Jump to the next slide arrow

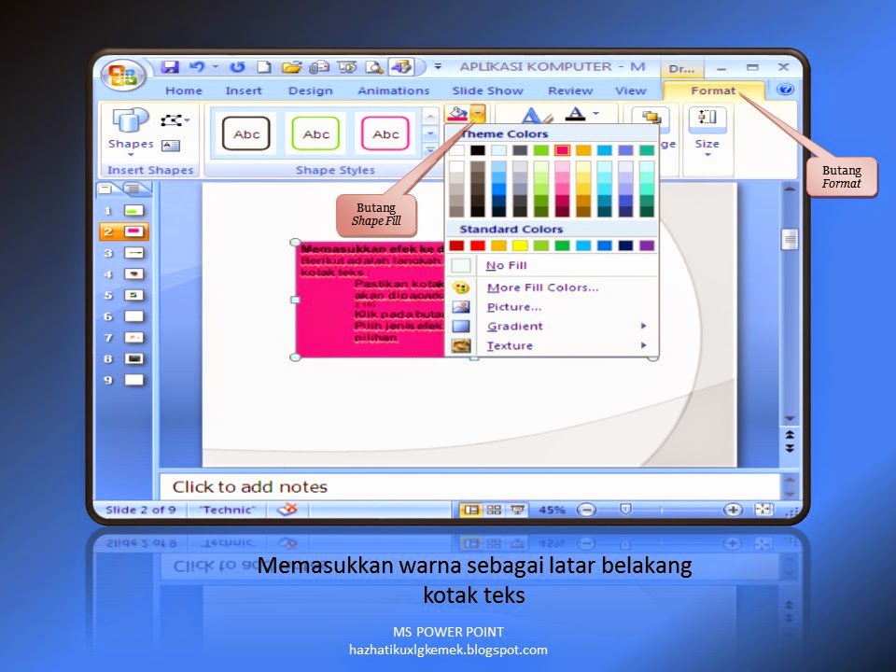click(x=790, y=449)
